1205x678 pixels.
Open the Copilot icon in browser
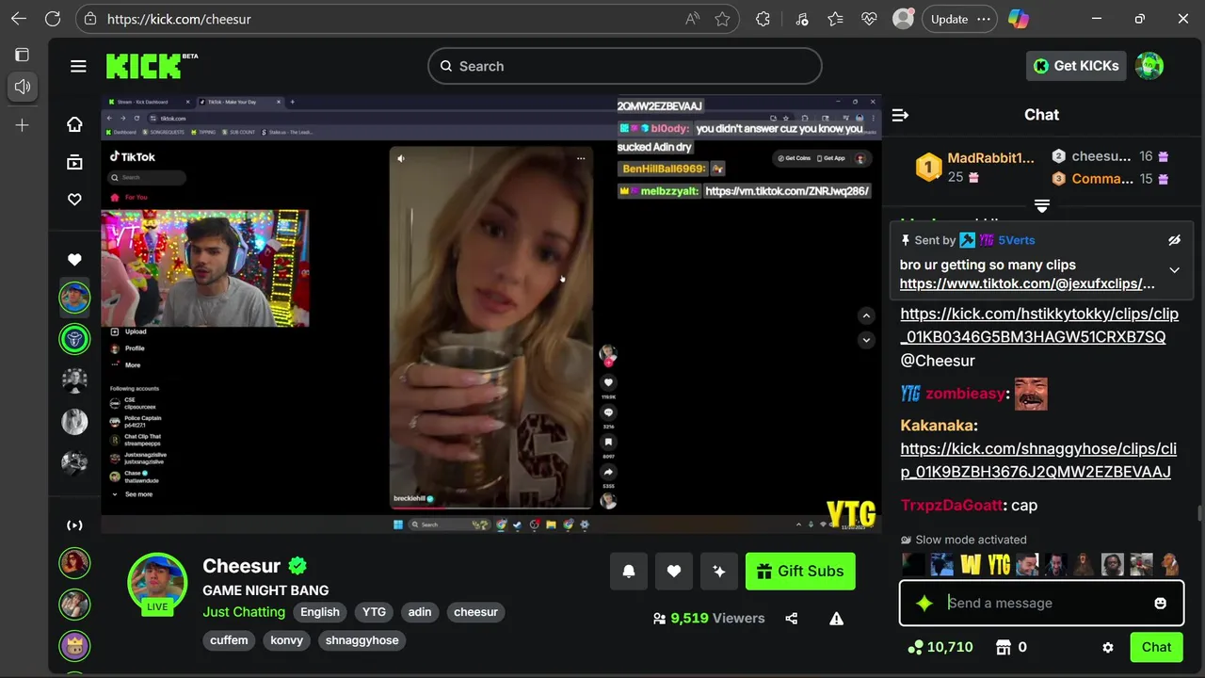(x=1018, y=19)
